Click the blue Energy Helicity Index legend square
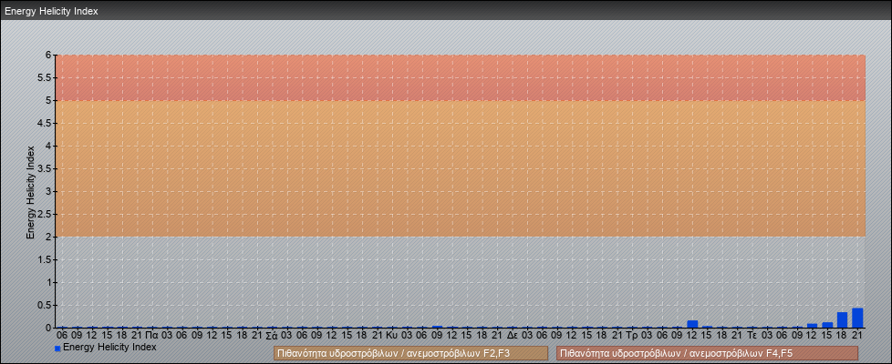The width and height of the screenshot is (892, 364). (57, 349)
